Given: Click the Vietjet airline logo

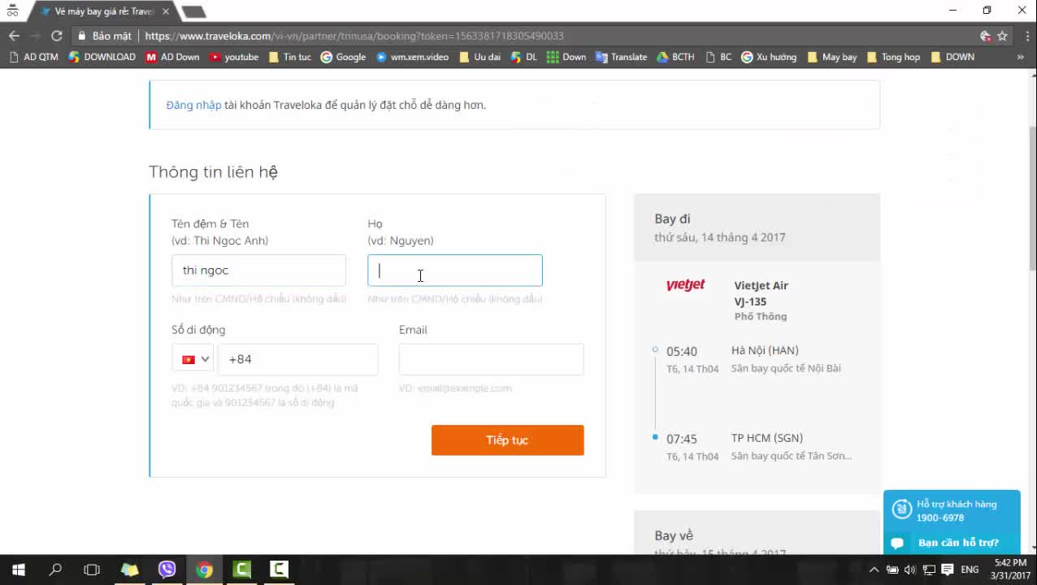Looking at the screenshot, I should coord(686,285).
